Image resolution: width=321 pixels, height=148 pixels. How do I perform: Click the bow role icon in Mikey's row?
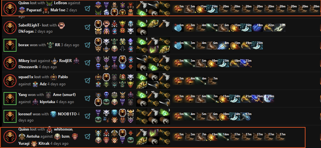point(88,62)
